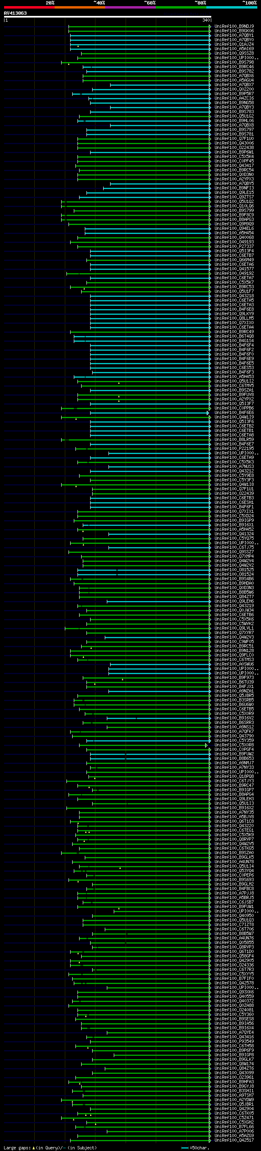Select UniRef100_Q9SSZ7 hit label
The image size is (261, 1151).
[x=234, y=551]
